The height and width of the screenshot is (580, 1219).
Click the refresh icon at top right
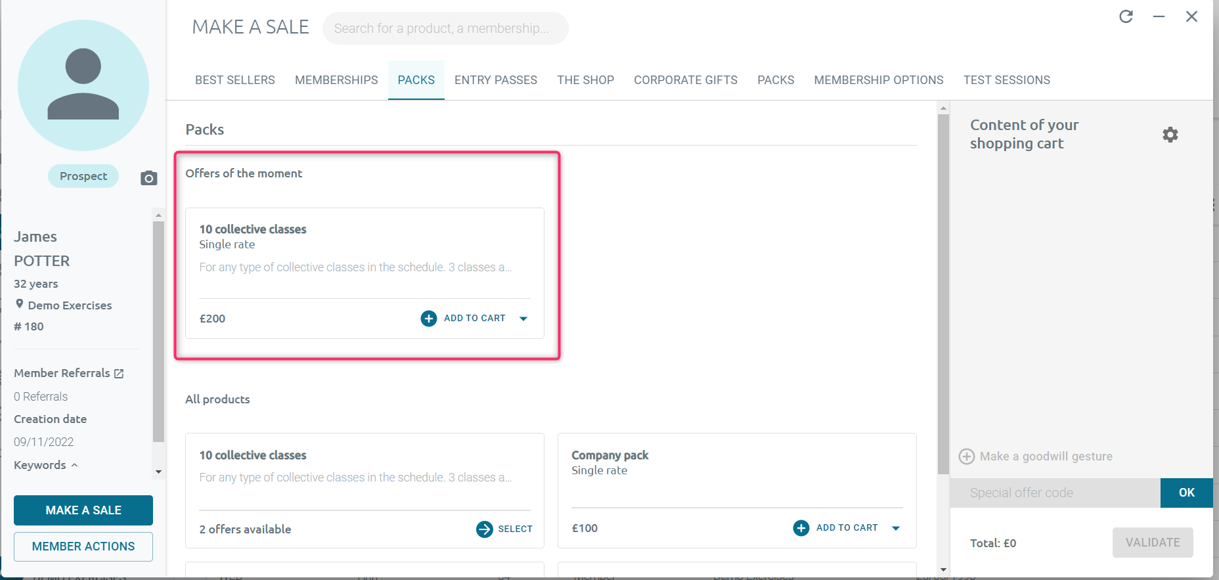coord(1126,16)
